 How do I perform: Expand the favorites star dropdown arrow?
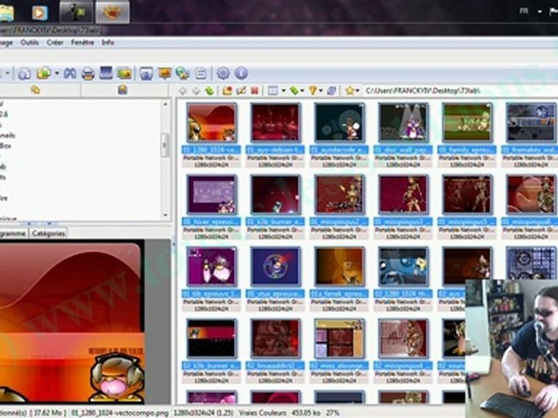tap(357, 91)
